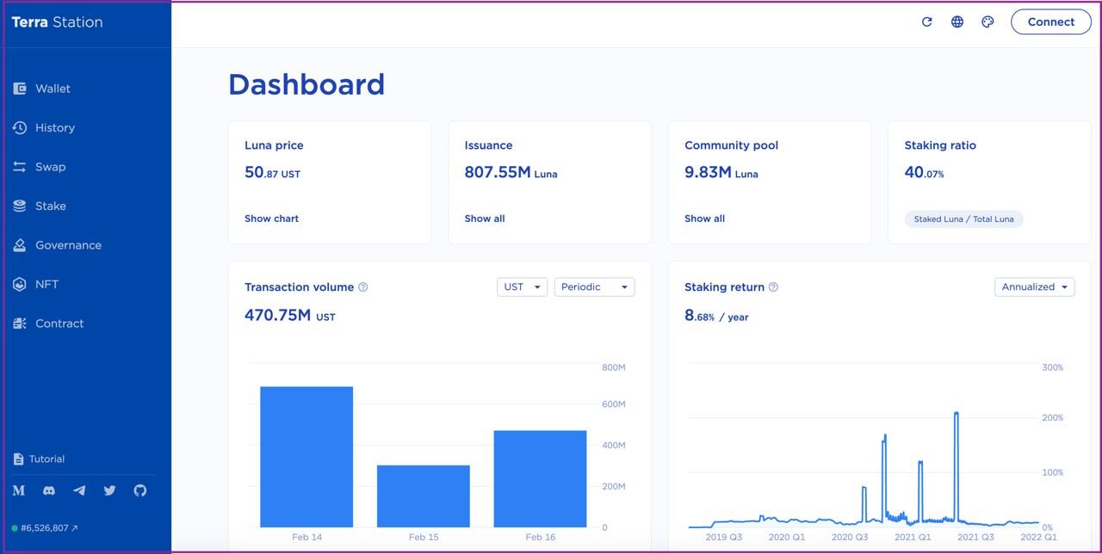
Task: Click the Dashboard page heading
Action: pyautogui.click(x=306, y=84)
